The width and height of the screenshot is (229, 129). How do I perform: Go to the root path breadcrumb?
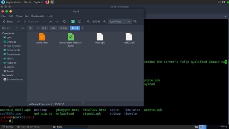point(44,28)
